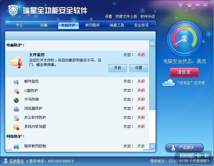Click the 文件监控 title text
Screen dimensions: 214x166
click(x=37, y=55)
